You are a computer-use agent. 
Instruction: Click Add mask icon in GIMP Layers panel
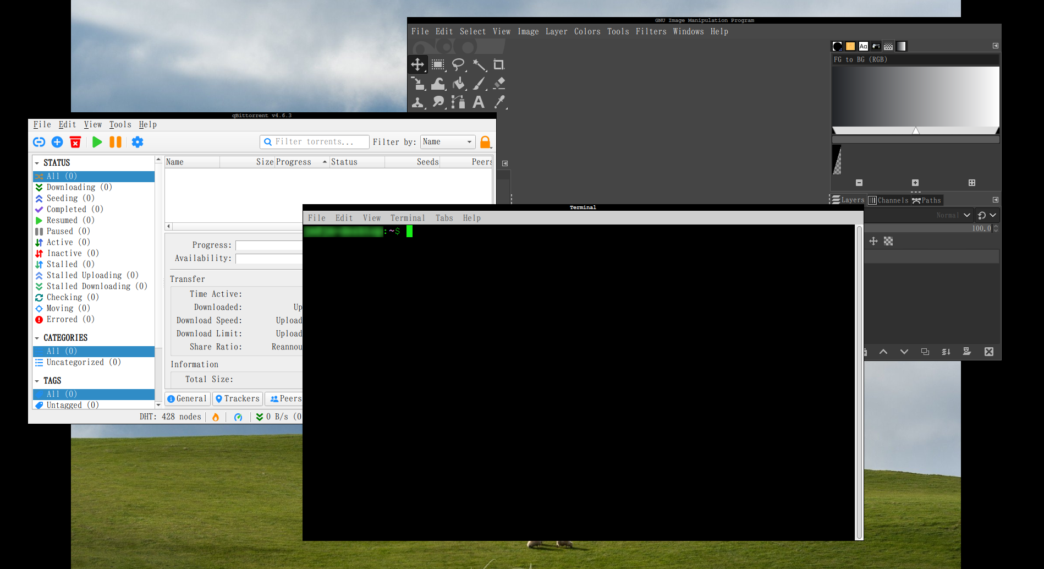coord(967,352)
